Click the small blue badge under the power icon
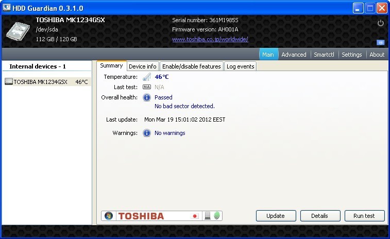The height and width of the screenshot is (239, 390). 381,43
